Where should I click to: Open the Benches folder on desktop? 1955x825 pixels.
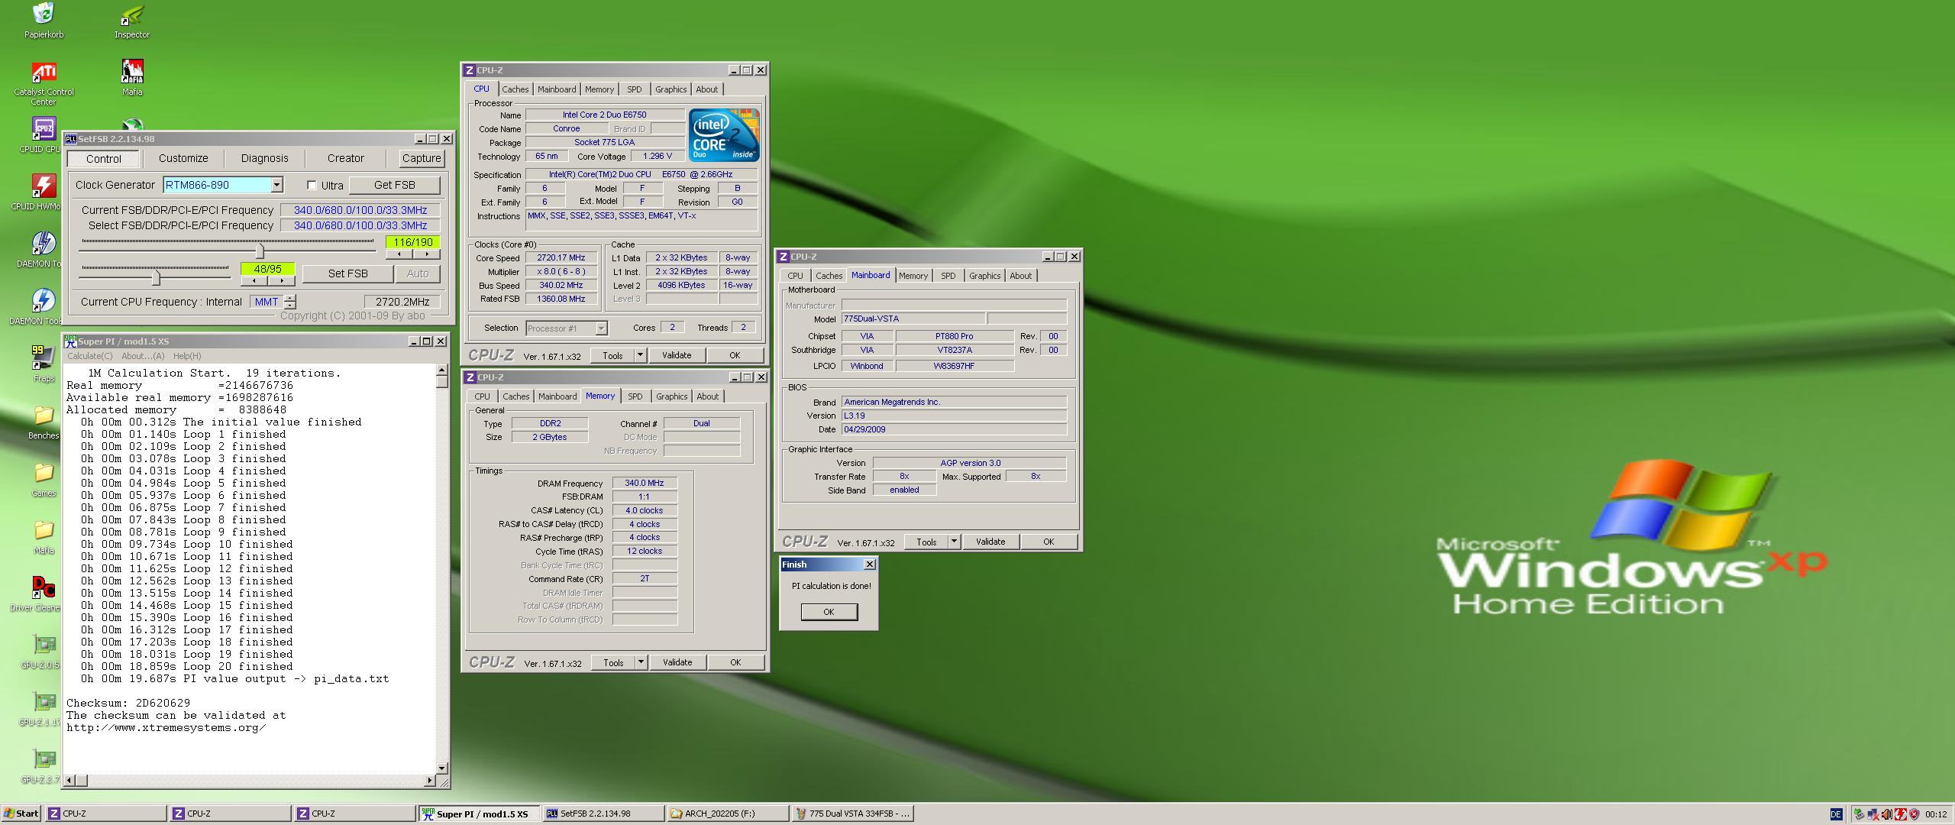tap(44, 417)
